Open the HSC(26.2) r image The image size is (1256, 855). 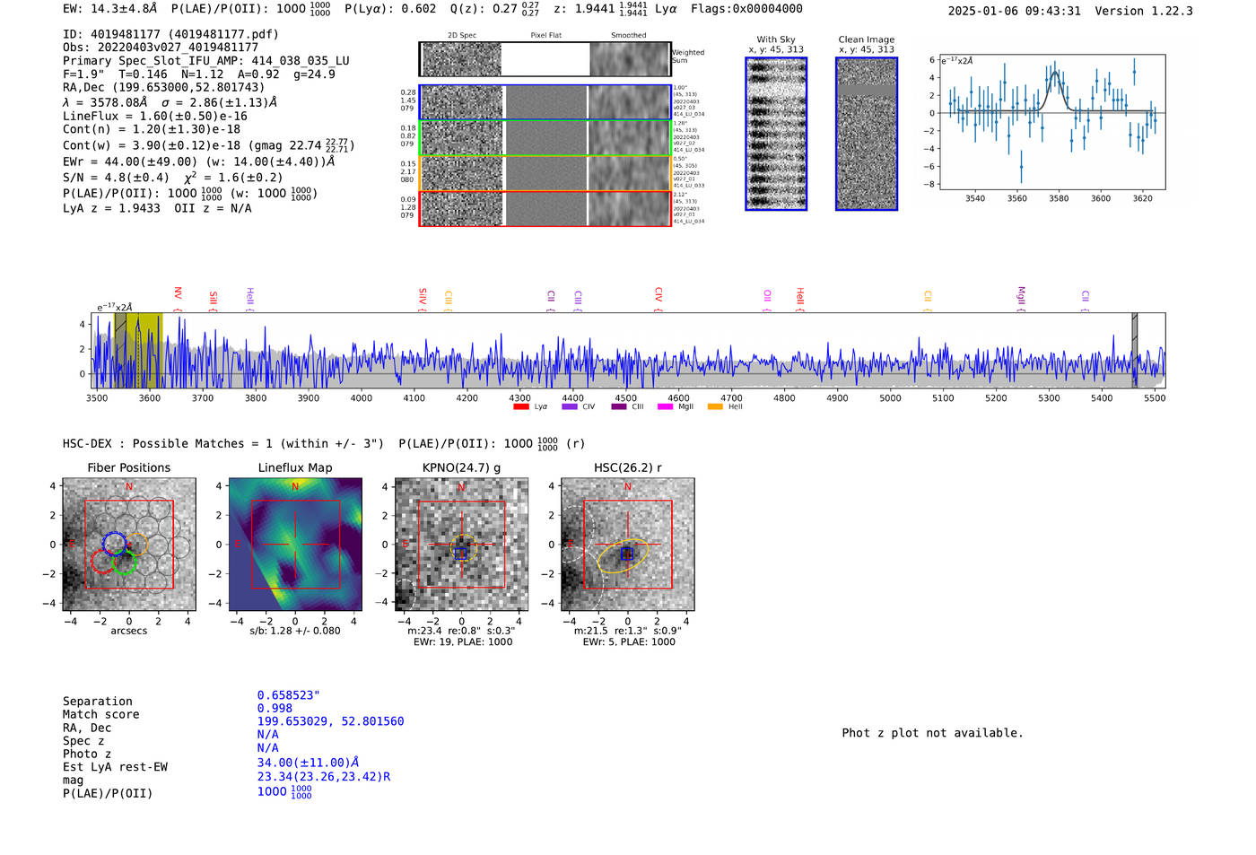click(627, 545)
